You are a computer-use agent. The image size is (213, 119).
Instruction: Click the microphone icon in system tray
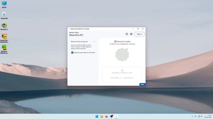196,116
